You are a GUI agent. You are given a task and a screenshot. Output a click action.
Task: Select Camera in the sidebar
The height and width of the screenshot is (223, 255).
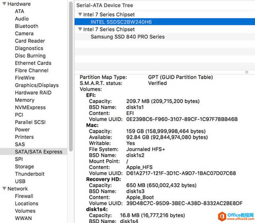coord(24,34)
